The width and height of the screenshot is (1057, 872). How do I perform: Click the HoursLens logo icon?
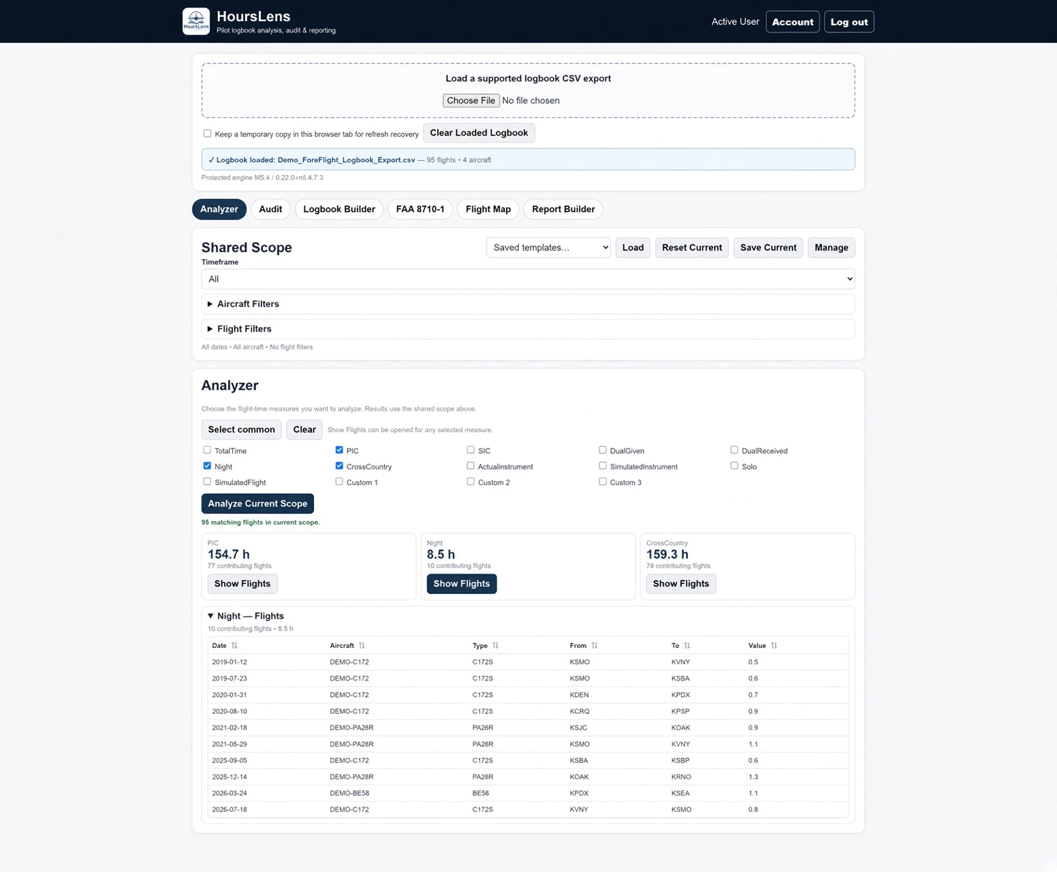[196, 21]
